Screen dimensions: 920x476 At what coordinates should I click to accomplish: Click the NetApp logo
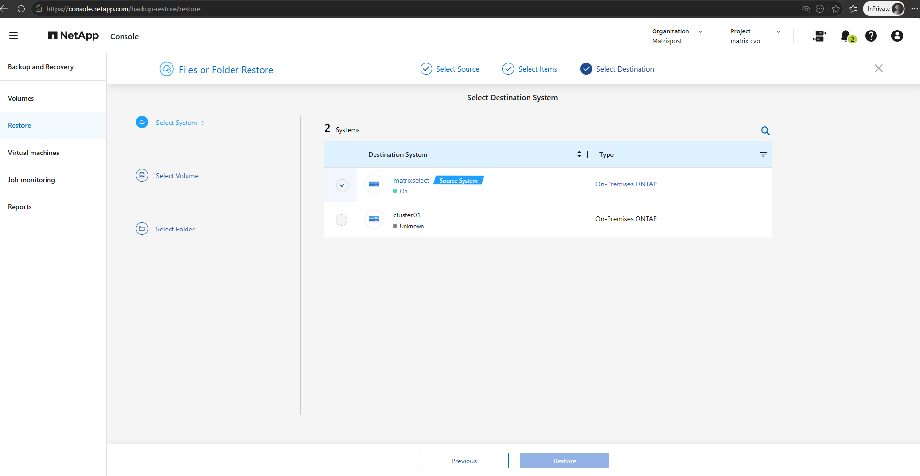(73, 35)
